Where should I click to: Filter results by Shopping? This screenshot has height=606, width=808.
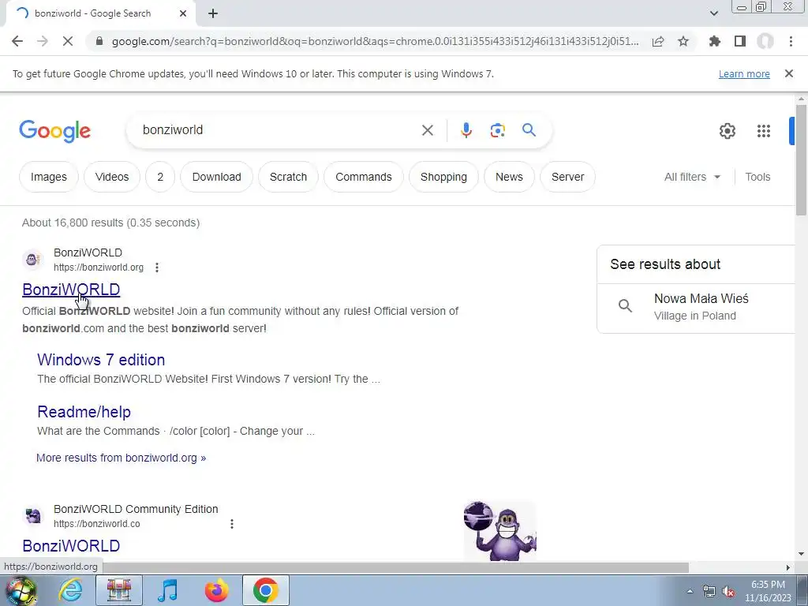click(443, 177)
